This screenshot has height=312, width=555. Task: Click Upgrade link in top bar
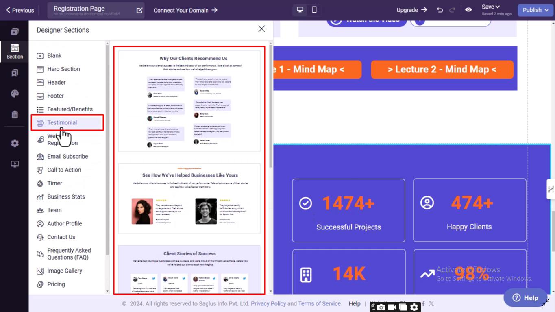tap(412, 10)
